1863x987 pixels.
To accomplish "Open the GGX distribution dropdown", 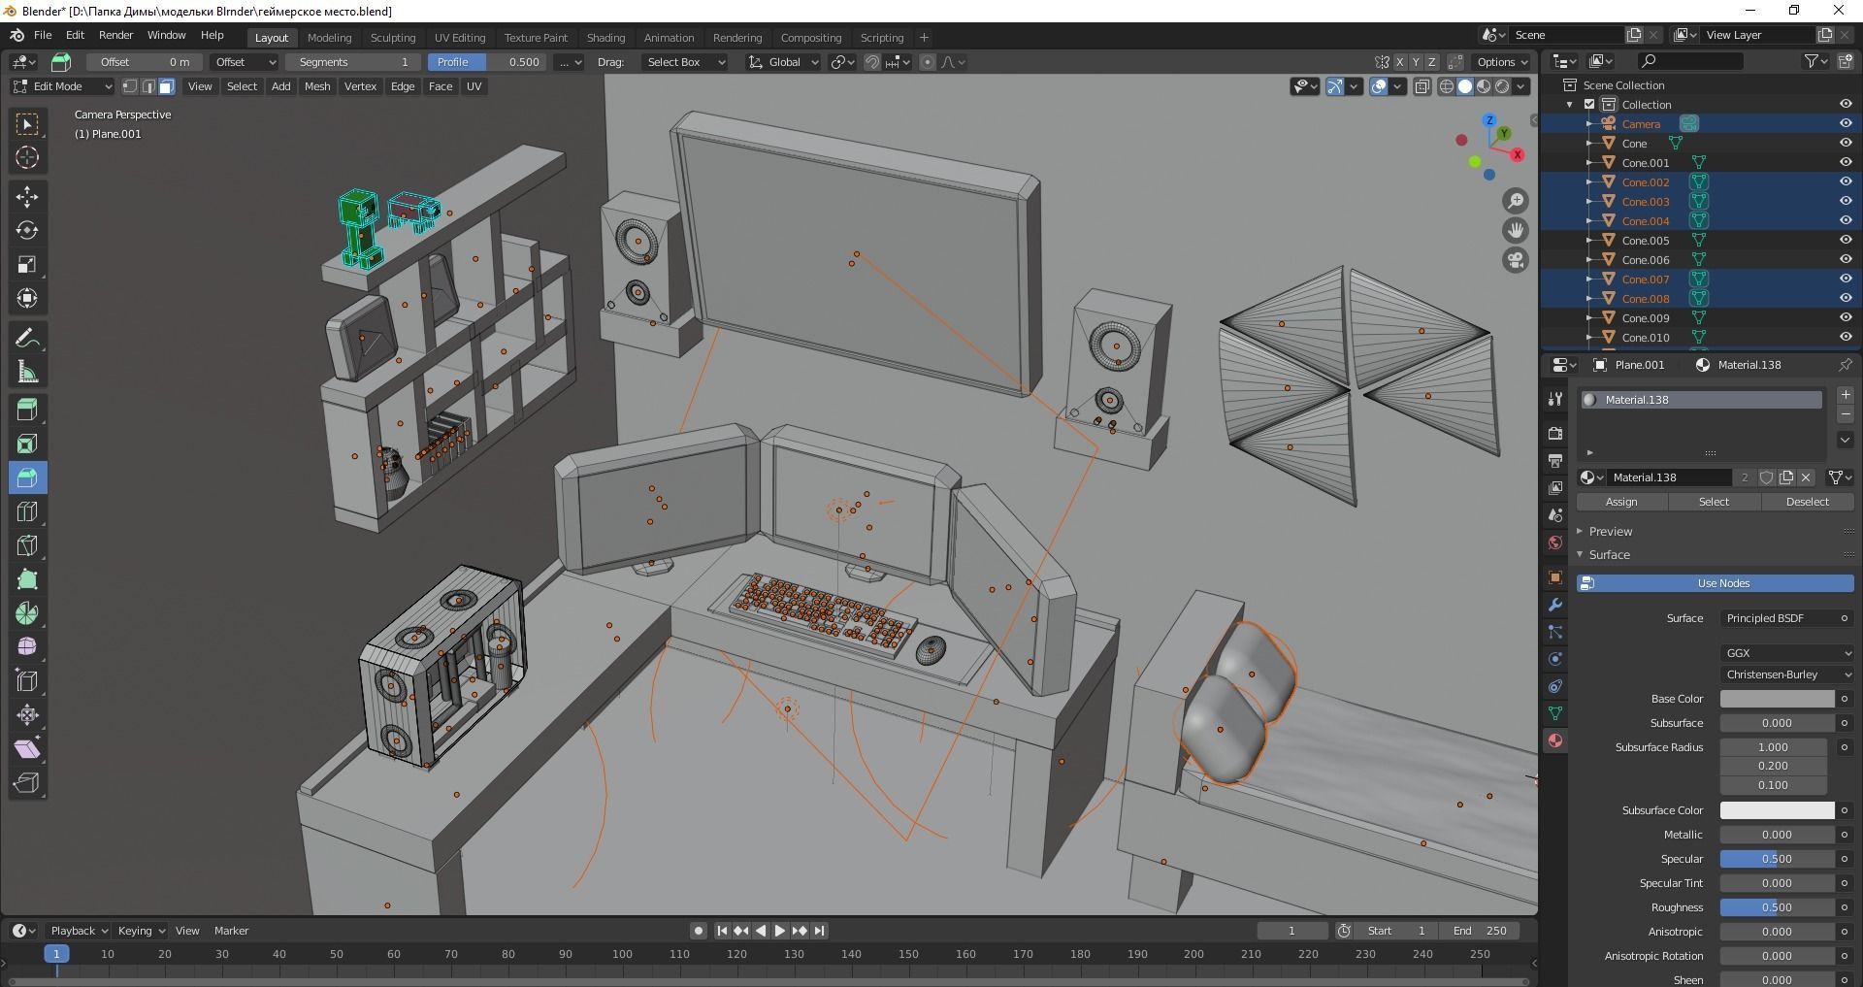I will click(1787, 653).
